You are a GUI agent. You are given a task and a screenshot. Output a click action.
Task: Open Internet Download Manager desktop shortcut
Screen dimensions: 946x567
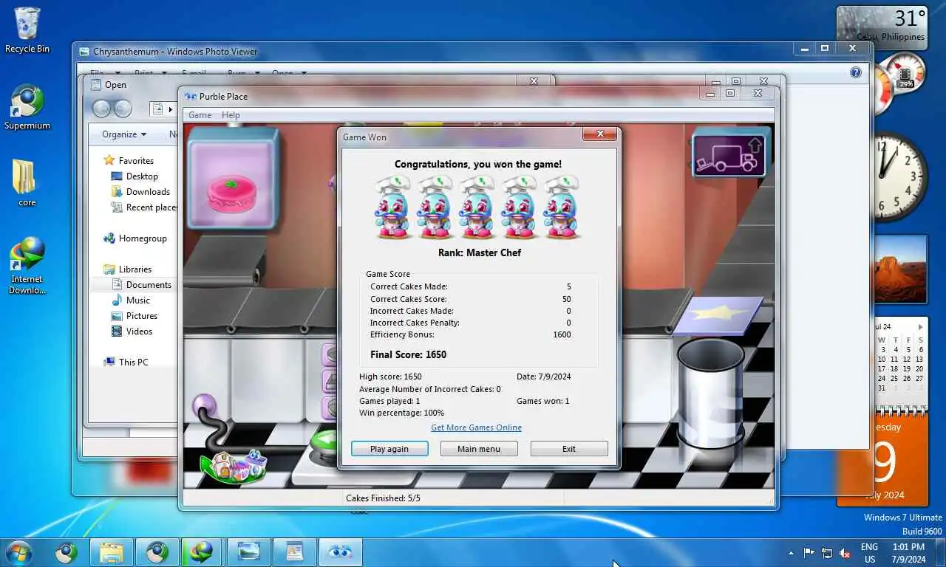pyautogui.click(x=27, y=266)
